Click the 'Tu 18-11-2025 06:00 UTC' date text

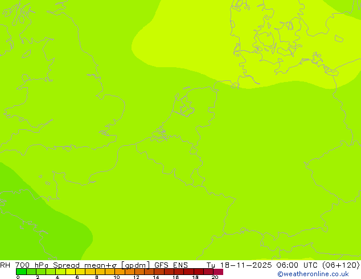(x=262, y=265)
